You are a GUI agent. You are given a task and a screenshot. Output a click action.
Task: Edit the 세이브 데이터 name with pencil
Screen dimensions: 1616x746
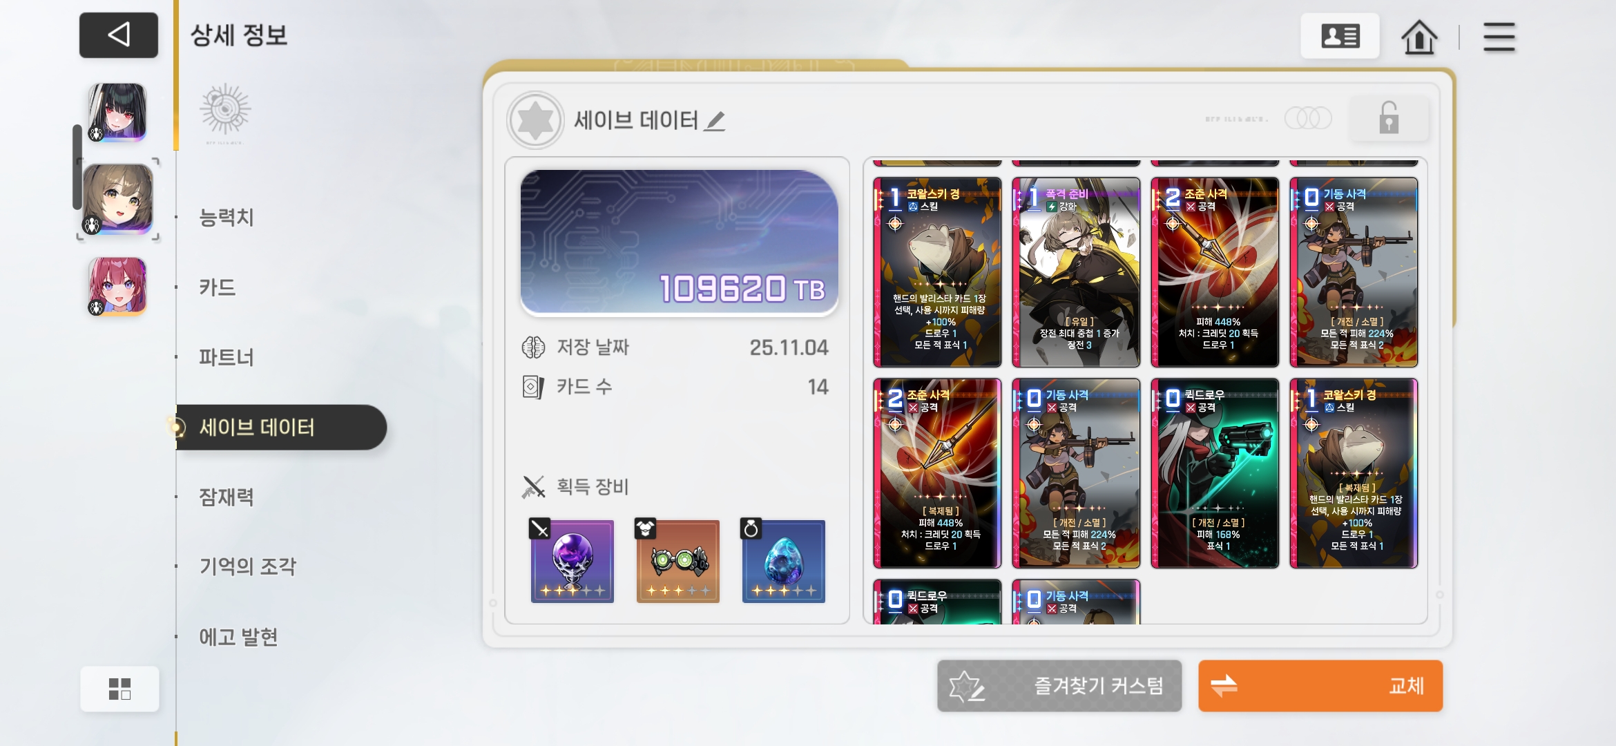[715, 122]
